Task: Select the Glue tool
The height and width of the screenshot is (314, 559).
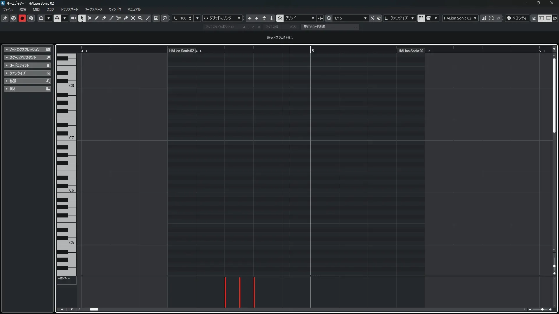Action: (x=126, y=18)
